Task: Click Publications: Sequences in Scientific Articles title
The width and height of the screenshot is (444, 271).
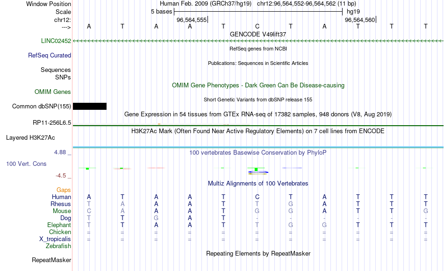Action: coord(258,63)
